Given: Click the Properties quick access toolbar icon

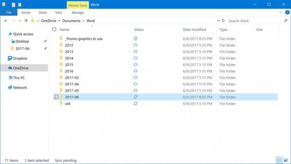Looking at the screenshot, I should [x=13, y=5].
